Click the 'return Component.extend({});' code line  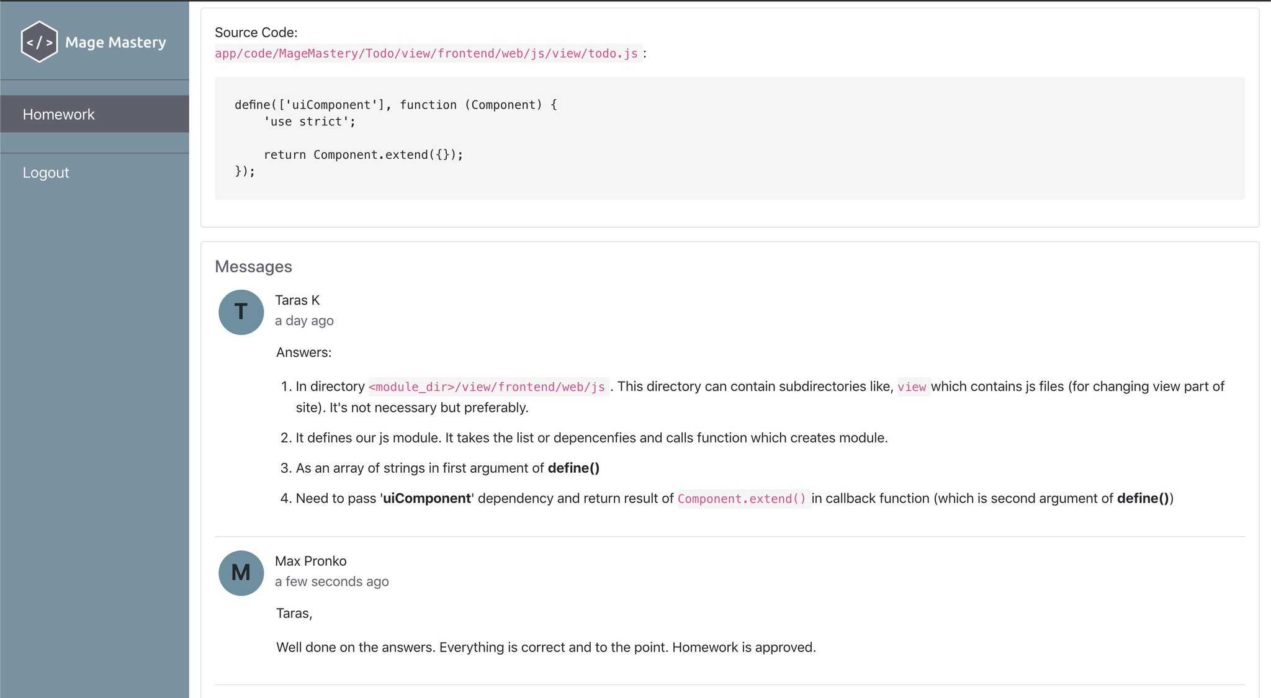pos(363,154)
